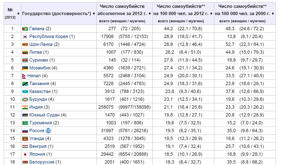Open the Туркмения country link
This screenshot has width=283, height=165.
coord(41,123)
